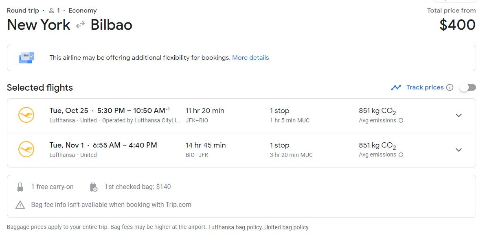The image size is (485, 237).
Task: Open the Lufthansa bag policy link
Action: pyautogui.click(x=235, y=227)
